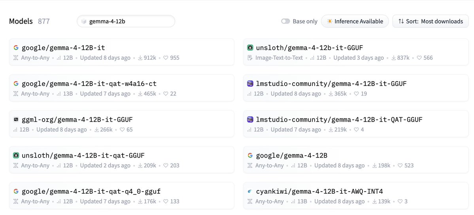The height and width of the screenshot is (215, 474).
Task: Toggle the Base only switch
Action: coord(286,21)
